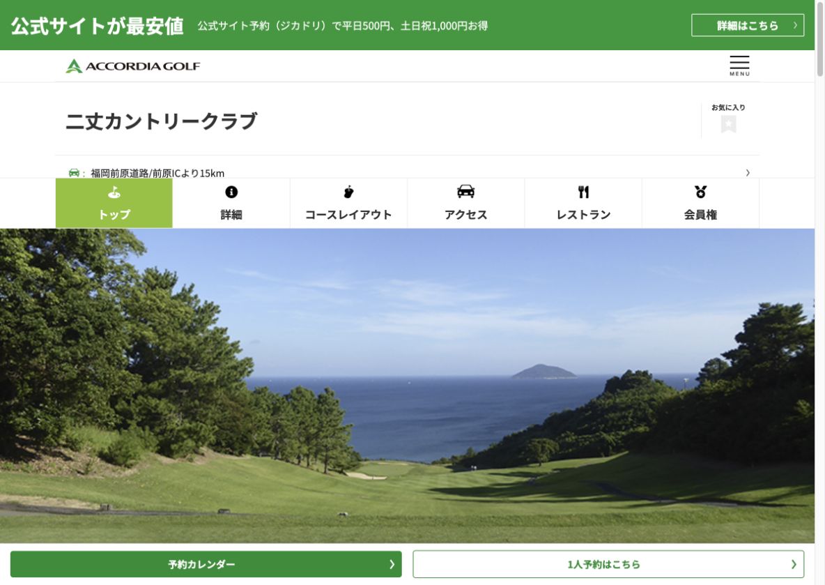Click the icon above コースレイアウト
Viewport: 825px width, 585px height.
pyautogui.click(x=348, y=192)
